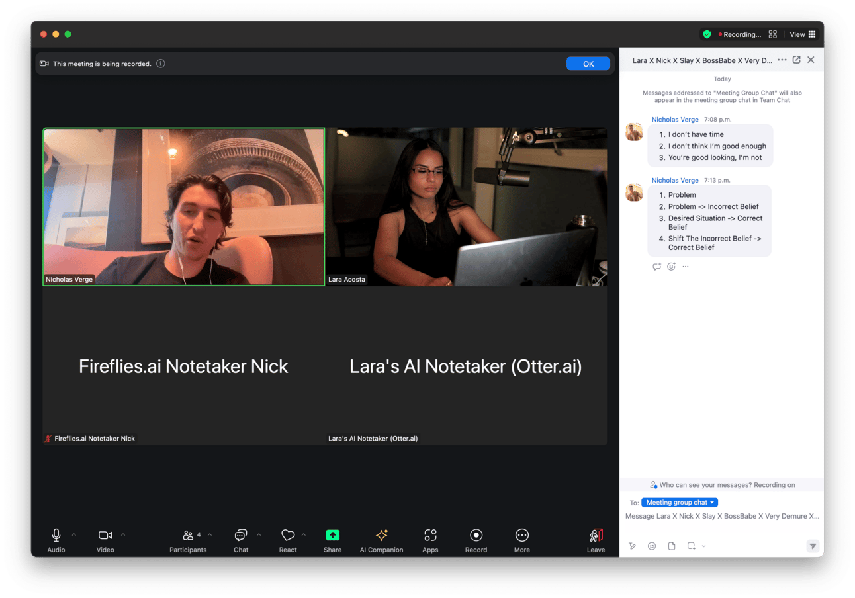The image size is (855, 598).
Task: Pop out the chat panel
Action: point(797,60)
